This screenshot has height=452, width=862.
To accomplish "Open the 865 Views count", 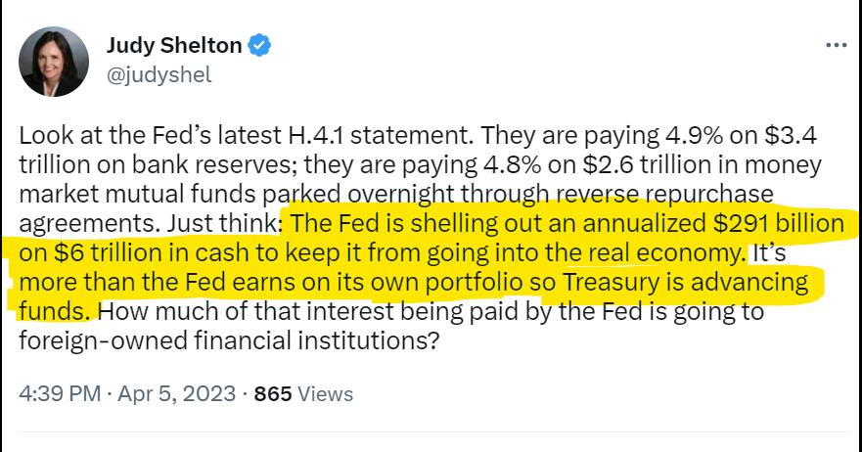I will click(273, 393).
